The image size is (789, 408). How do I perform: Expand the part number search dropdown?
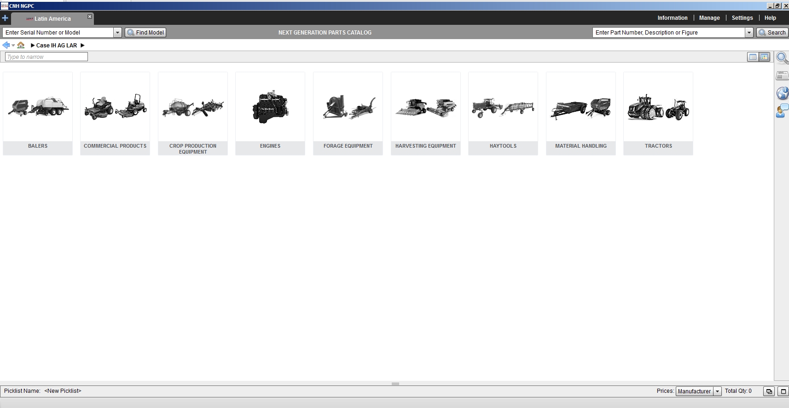(x=749, y=33)
